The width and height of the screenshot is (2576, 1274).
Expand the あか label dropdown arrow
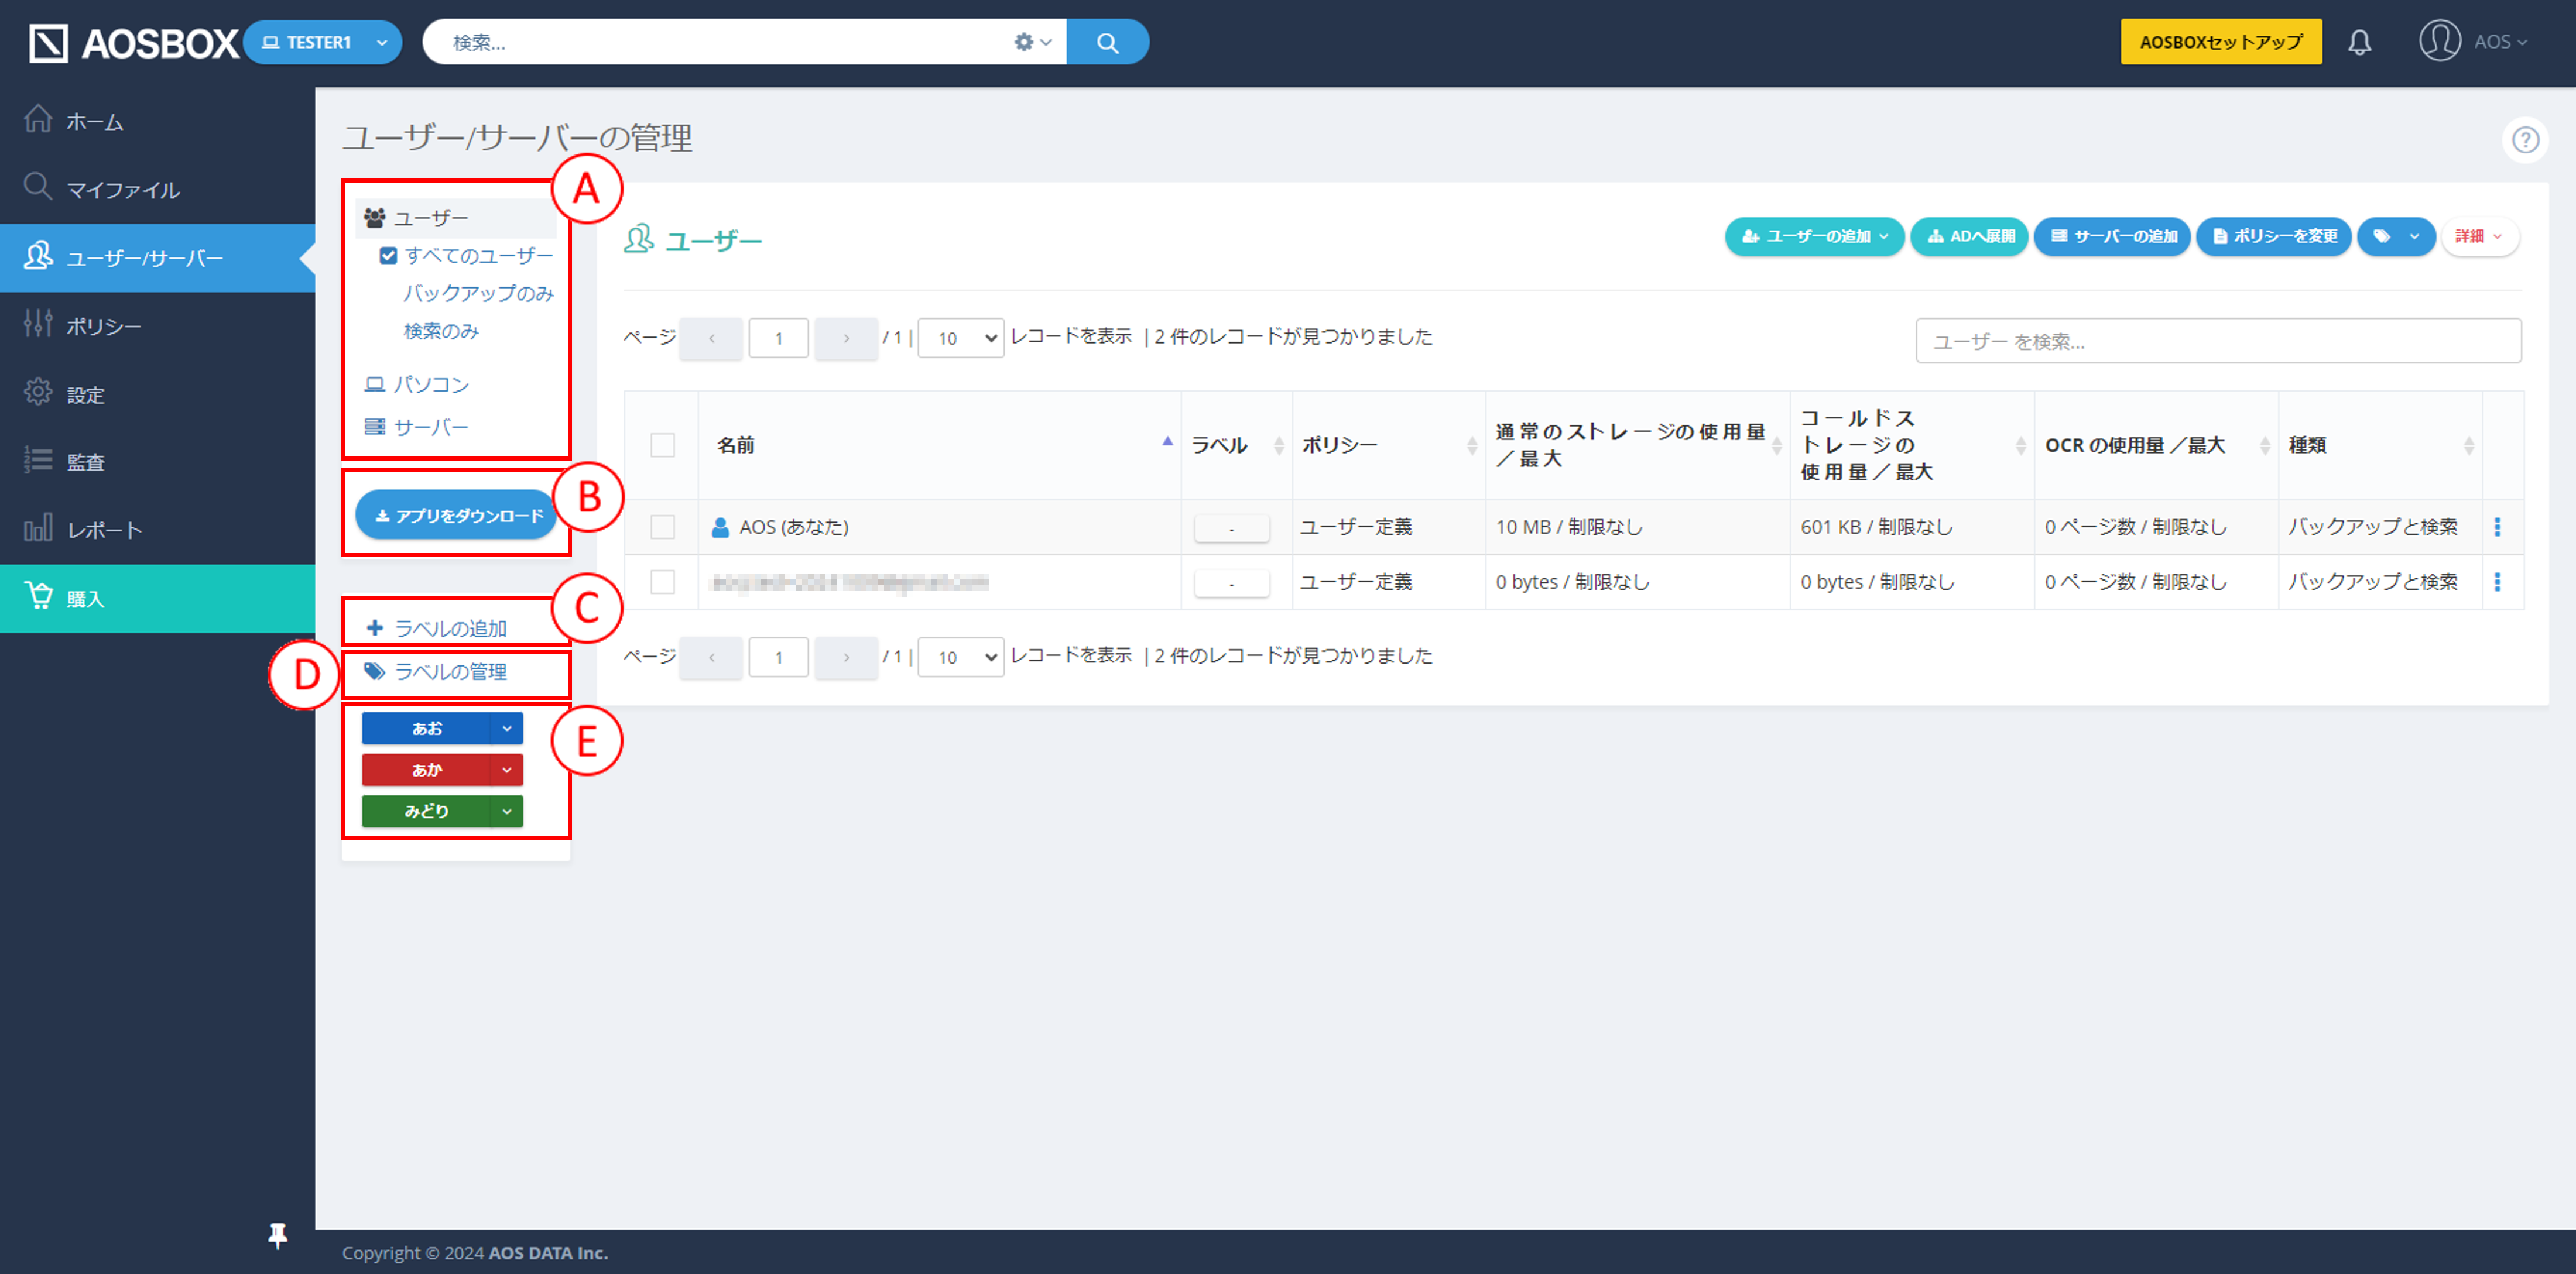point(507,770)
